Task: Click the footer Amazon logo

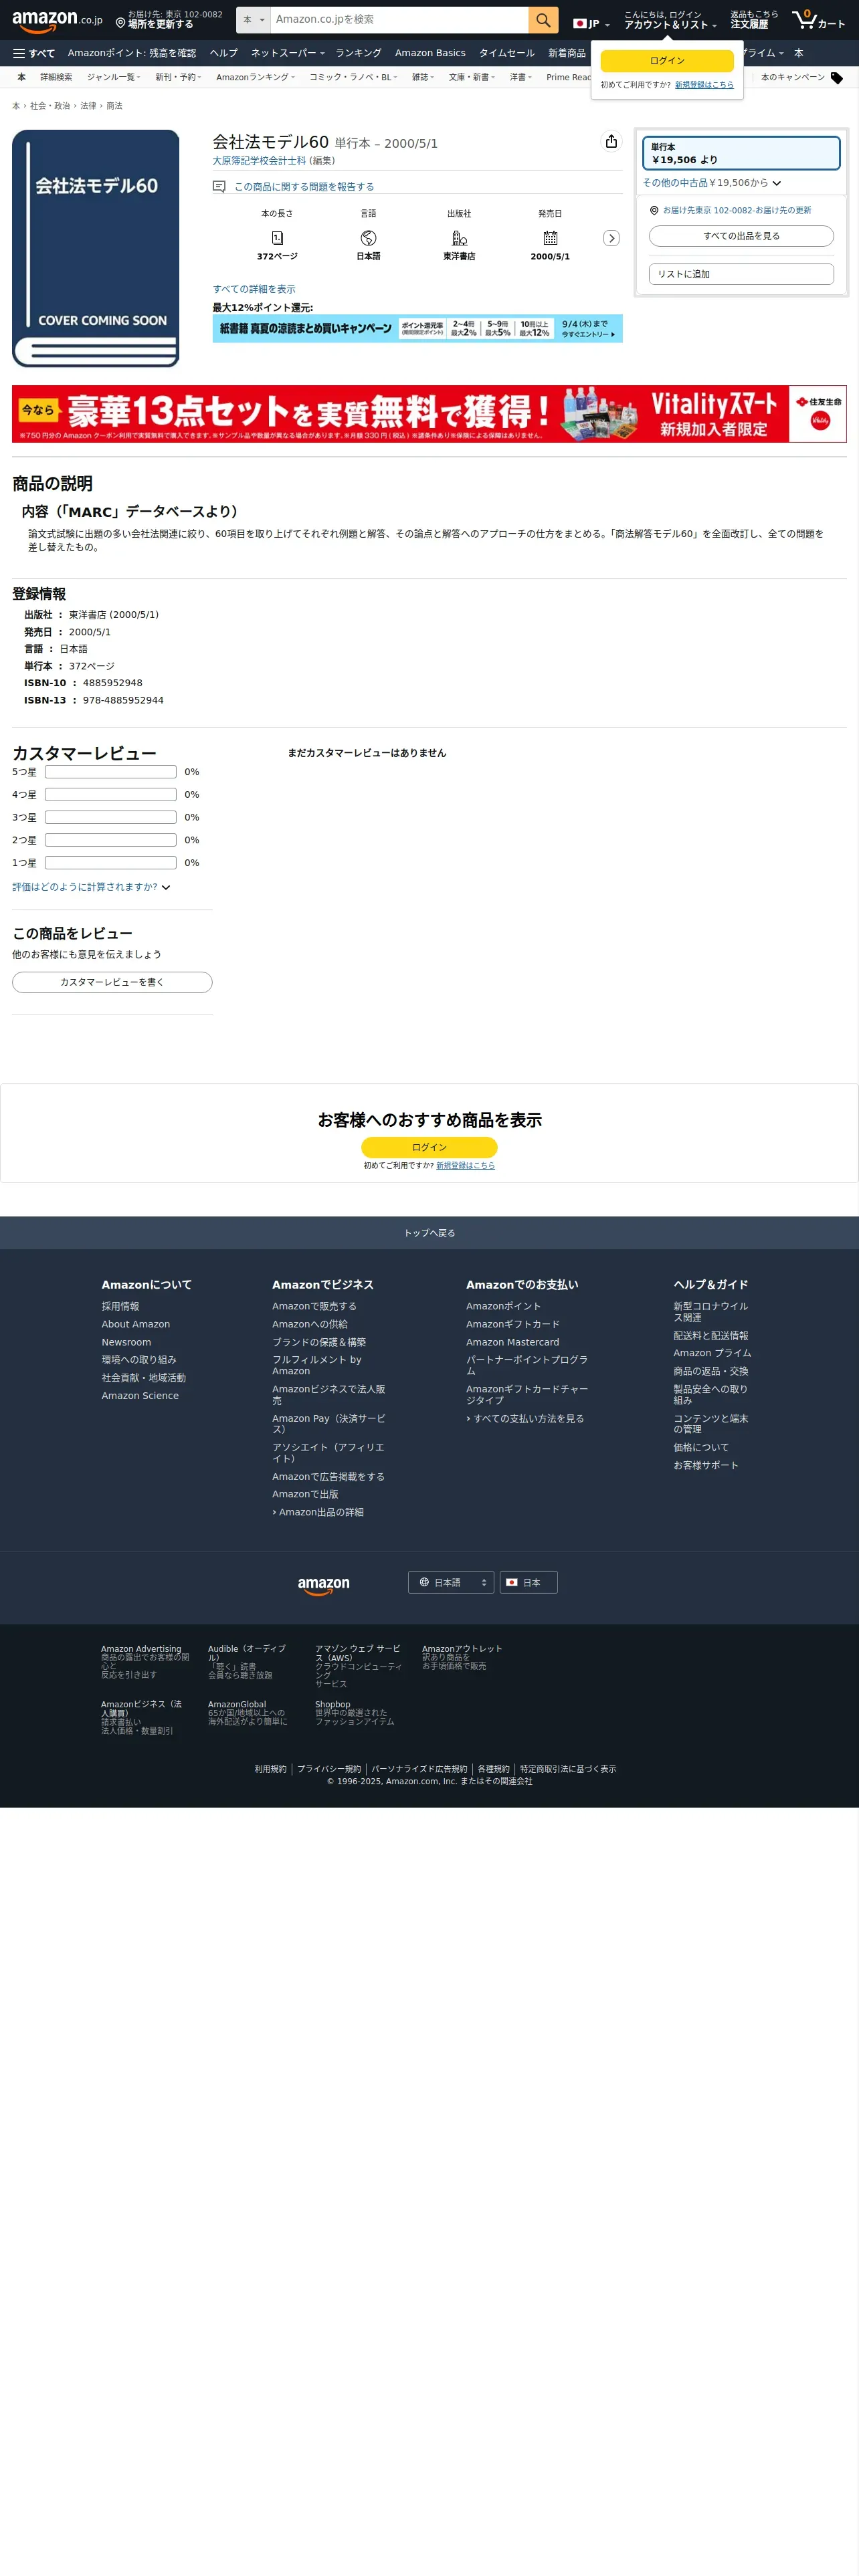Action: 324,1585
